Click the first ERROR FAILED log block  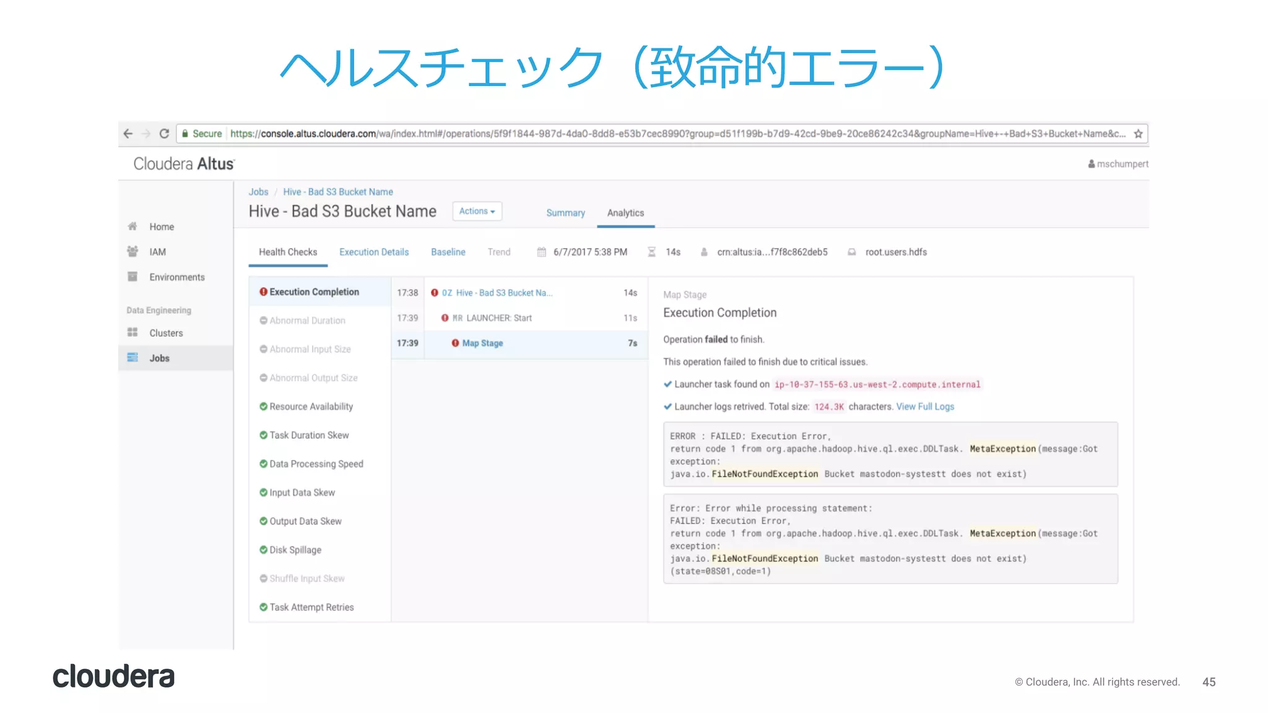[890, 454]
